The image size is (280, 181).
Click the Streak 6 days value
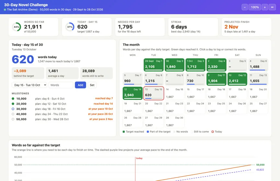[179, 27]
